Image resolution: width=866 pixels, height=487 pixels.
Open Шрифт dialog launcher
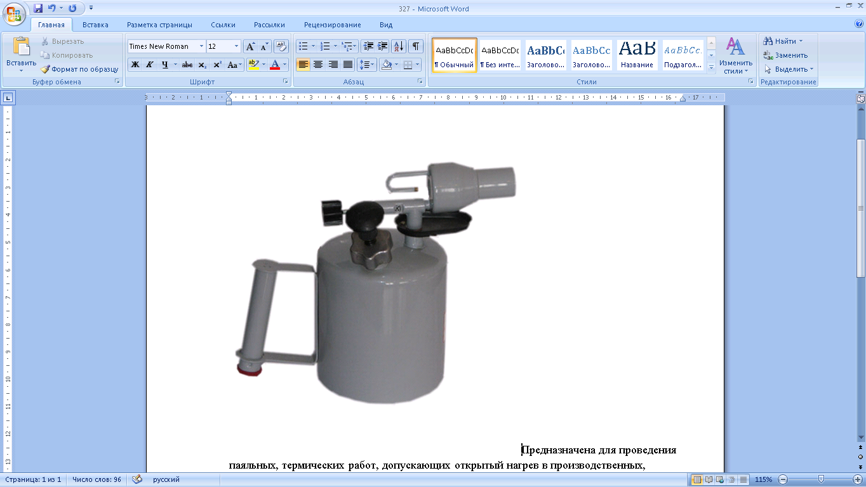[x=285, y=82]
